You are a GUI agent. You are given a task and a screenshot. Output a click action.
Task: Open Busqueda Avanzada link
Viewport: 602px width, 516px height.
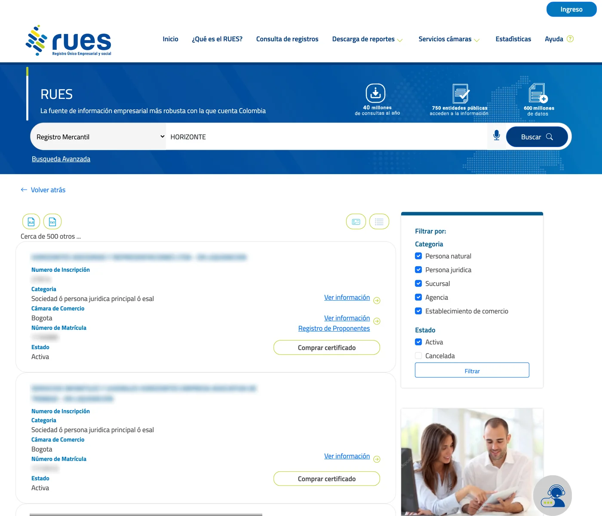pos(61,159)
